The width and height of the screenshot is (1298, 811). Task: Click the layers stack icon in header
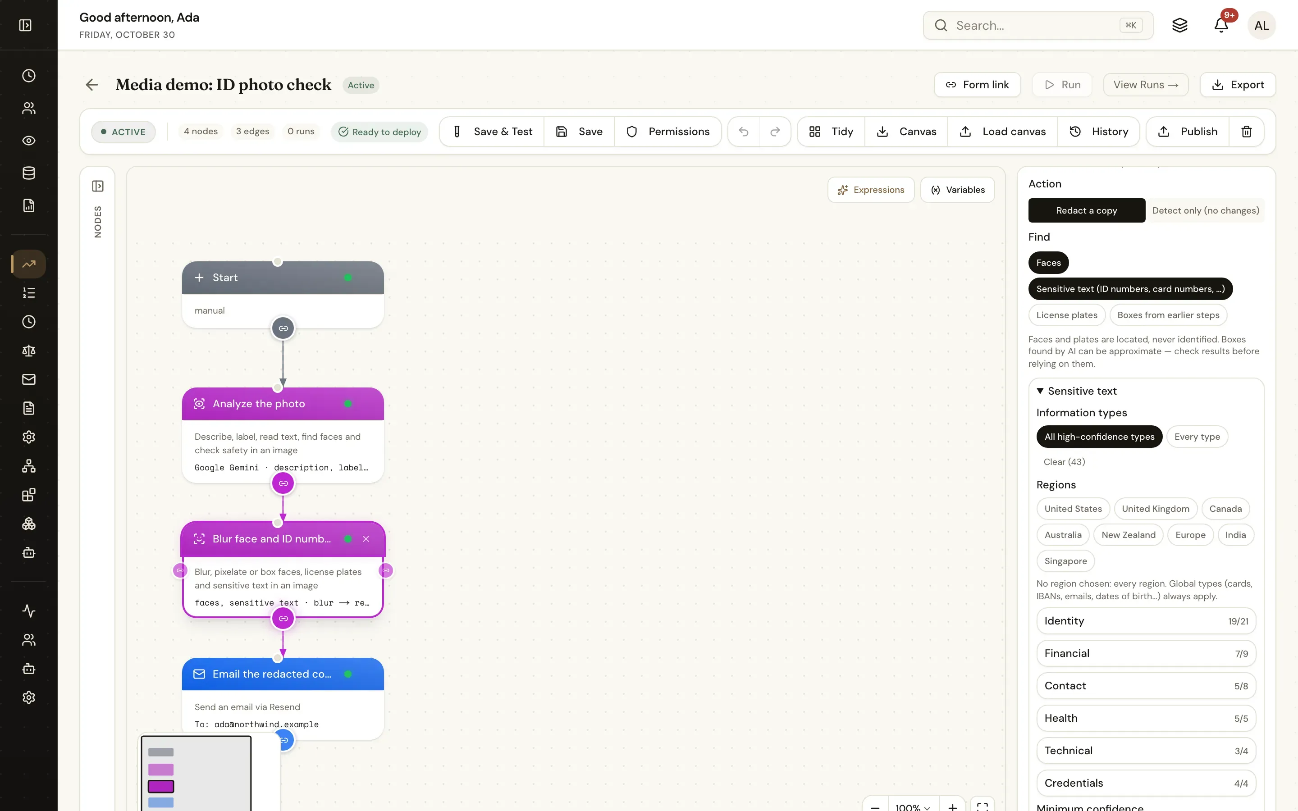click(x=1179, y=25)
